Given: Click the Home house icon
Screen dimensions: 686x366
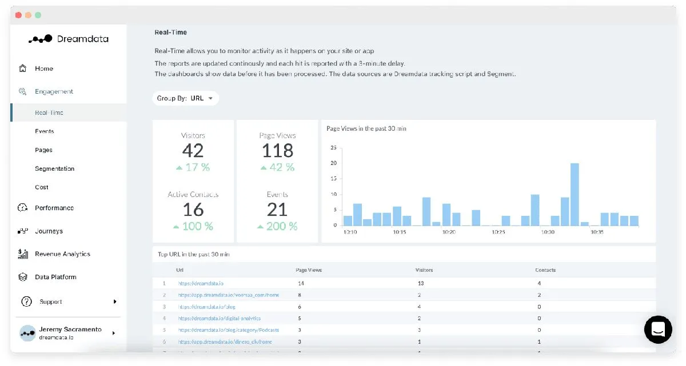Looking at the screenshot, I should (x=23, y=69).
